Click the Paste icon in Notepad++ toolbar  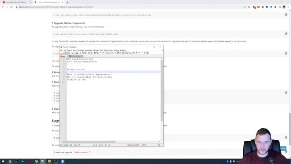click(x=85, y=53)
